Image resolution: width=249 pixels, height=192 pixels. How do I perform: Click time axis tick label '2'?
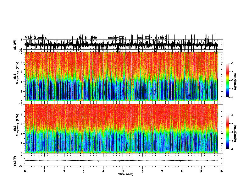point(64,171)
